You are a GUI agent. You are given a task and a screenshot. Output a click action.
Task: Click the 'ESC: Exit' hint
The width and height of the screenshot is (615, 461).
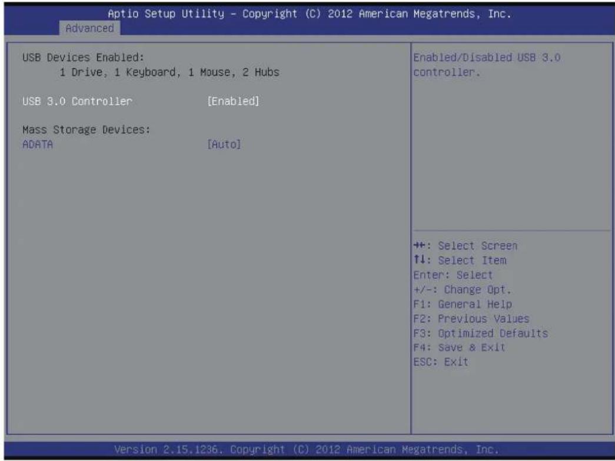point(441,362)
